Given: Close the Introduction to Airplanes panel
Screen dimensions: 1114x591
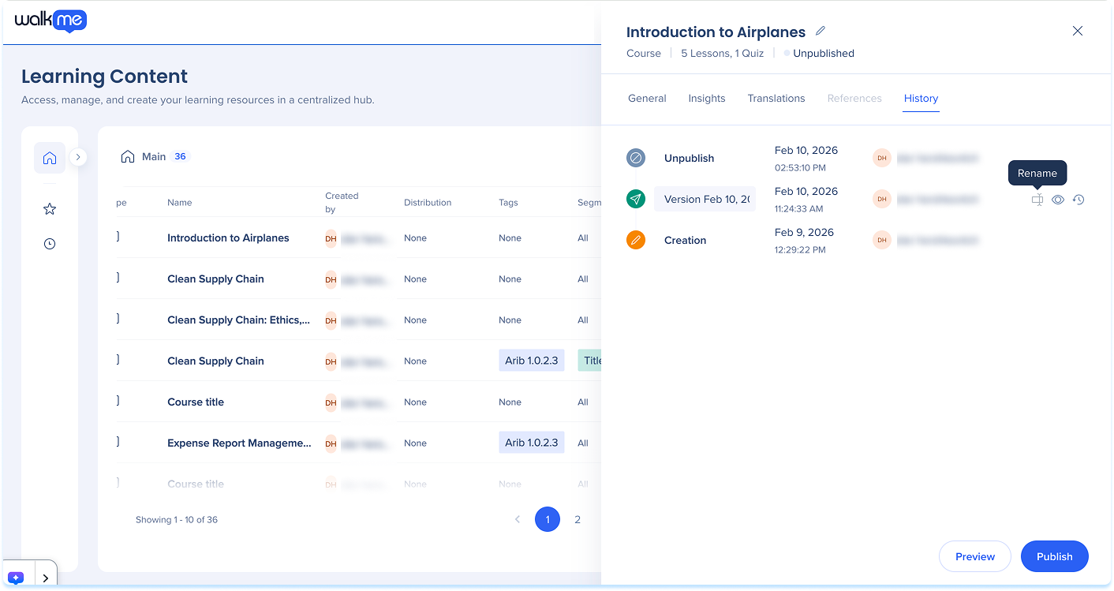Looking at the screenshot, I should tap(1077, 31).
